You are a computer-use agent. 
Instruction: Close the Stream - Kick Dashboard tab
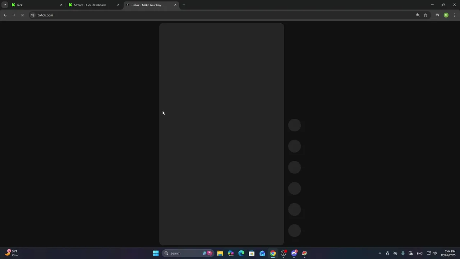[x=118, y=5]
